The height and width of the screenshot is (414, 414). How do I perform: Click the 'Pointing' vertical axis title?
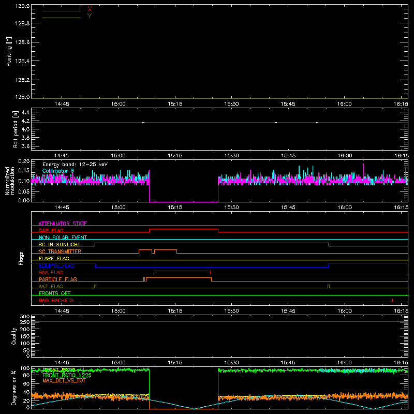(x=9, y=51)
